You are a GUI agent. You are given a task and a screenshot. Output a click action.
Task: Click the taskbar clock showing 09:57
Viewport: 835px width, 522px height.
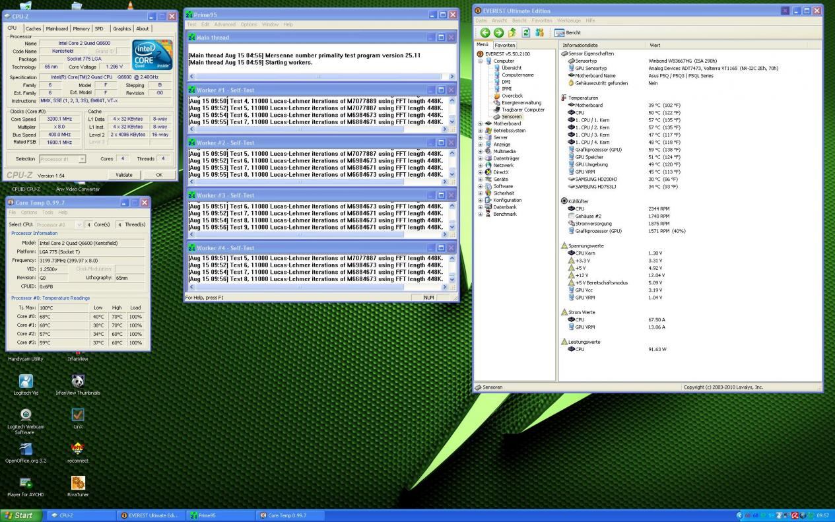[822, 515]
